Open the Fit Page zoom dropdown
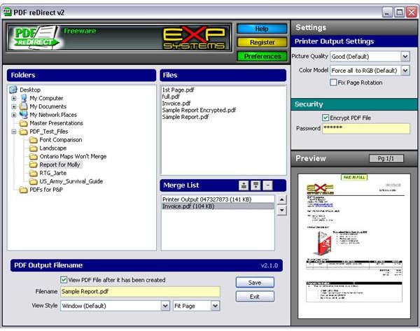Image resolution: width=420 pixels, height=331 pixels. coord(215,306)
